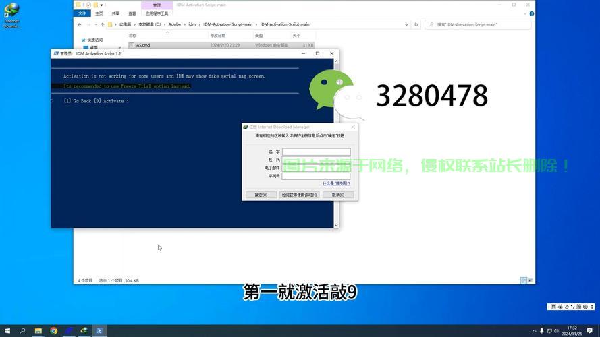Click Explorer back navigation arrow
Viewport: 600px width, 337px height.
[79, 24]
